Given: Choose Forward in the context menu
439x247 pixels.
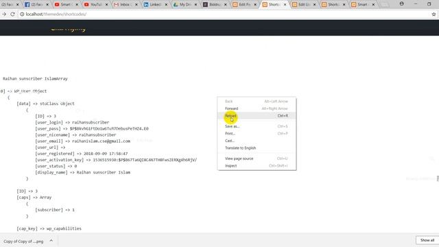Looking at the screenshot, I should click(257, 108).
